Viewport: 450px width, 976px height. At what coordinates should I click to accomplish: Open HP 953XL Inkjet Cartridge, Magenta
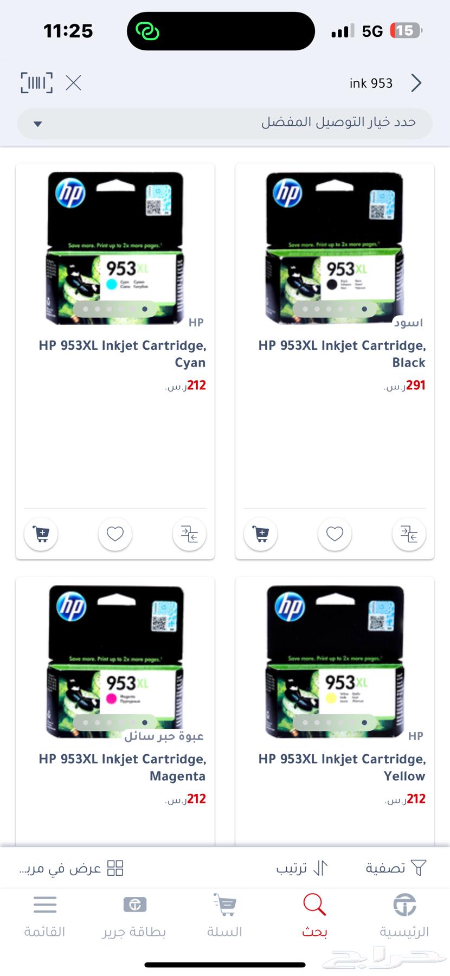click(x=122, y=767)
